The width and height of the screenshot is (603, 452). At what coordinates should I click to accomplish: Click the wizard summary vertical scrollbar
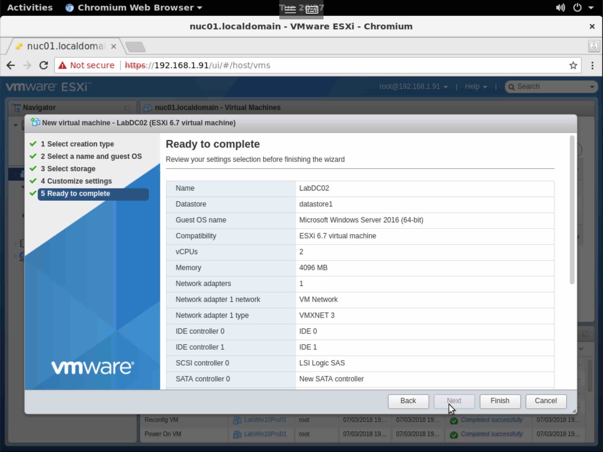(x=572, y=210)
